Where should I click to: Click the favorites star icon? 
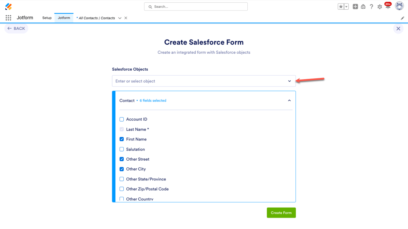[x=341, y=7]
